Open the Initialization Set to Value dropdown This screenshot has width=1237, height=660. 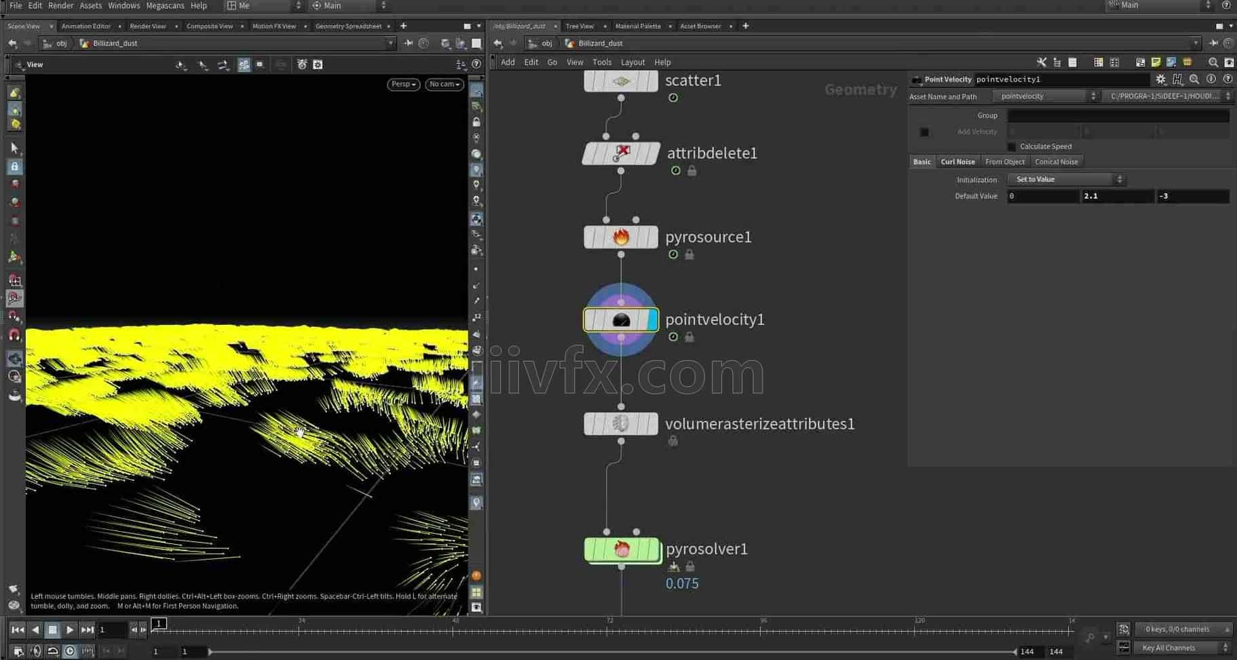pos(1067,180)
